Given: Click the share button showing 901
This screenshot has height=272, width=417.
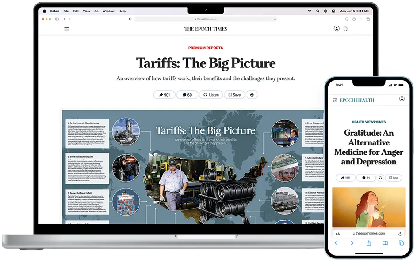Looking at the screenshot, I should click(165, 95).
